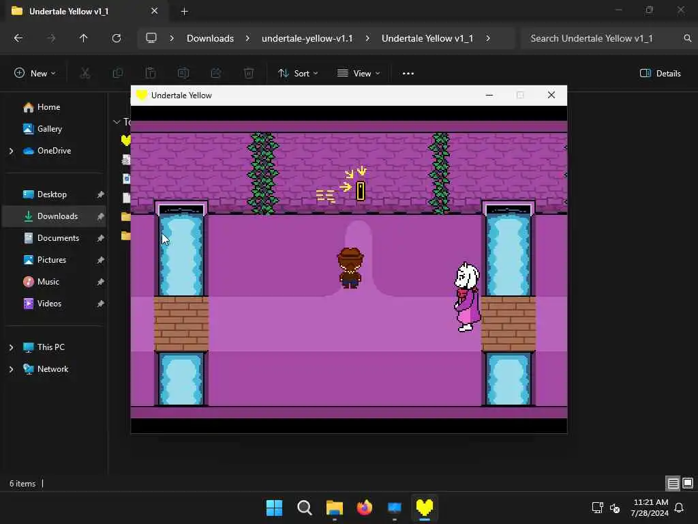698x524 pixels.
Task: Open Documents in Quick access
Action: pos(58,238)
